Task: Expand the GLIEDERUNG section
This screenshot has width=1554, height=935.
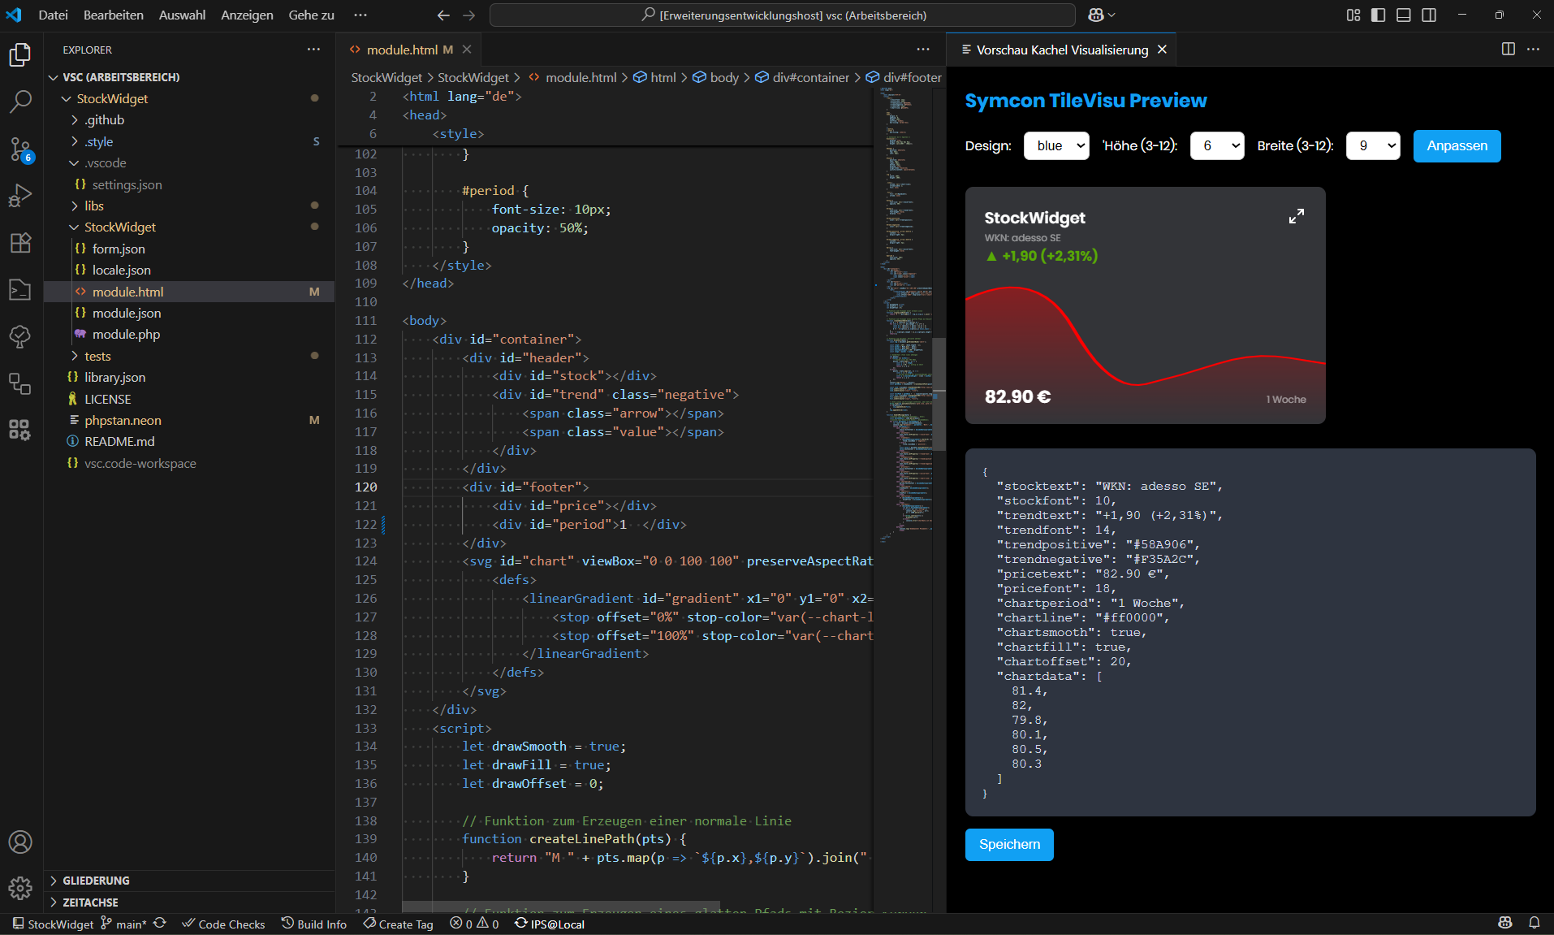Action: click(96, 881)
